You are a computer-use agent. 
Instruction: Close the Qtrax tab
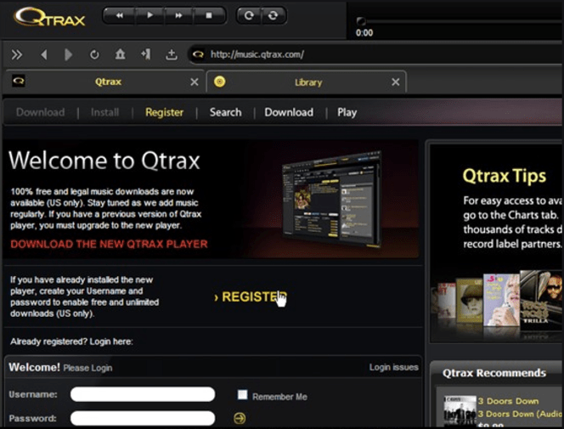(195, 82)
